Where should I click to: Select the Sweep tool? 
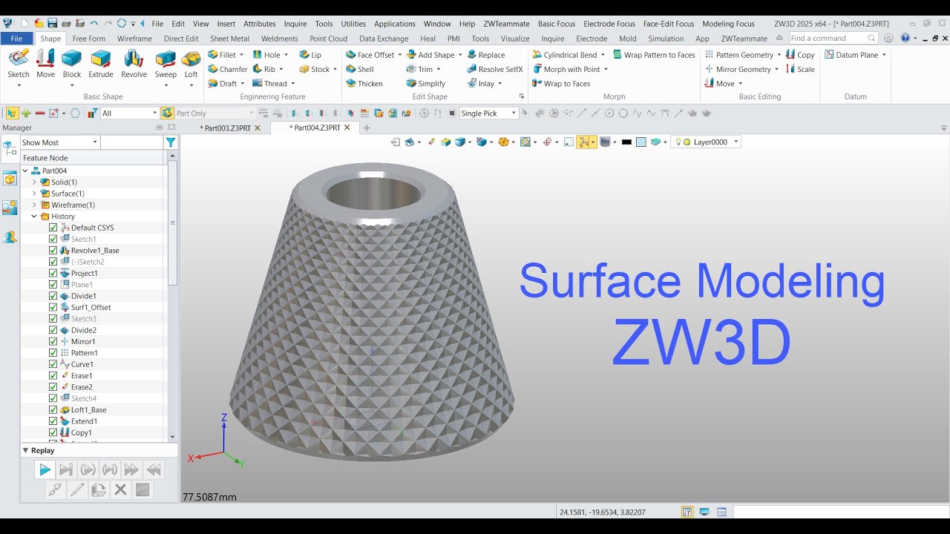pos(166,64)
